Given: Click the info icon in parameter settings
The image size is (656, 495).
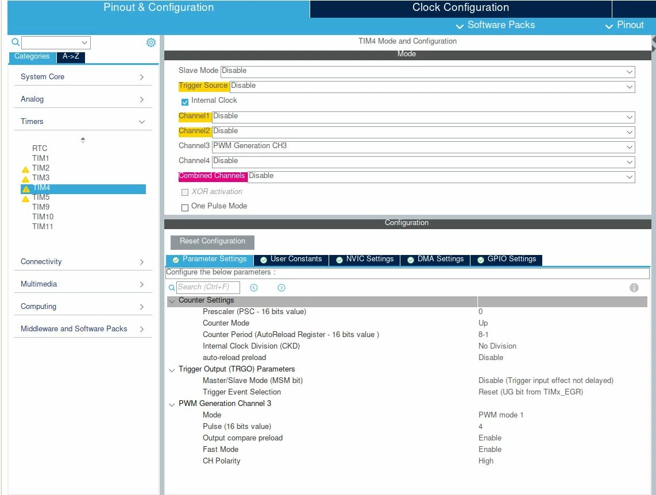Looking at the screenshot, I should [x=634, y=288].
